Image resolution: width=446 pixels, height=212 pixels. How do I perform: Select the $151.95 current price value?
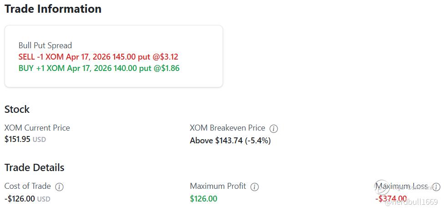pyautogui.click(x=17, y=139)
